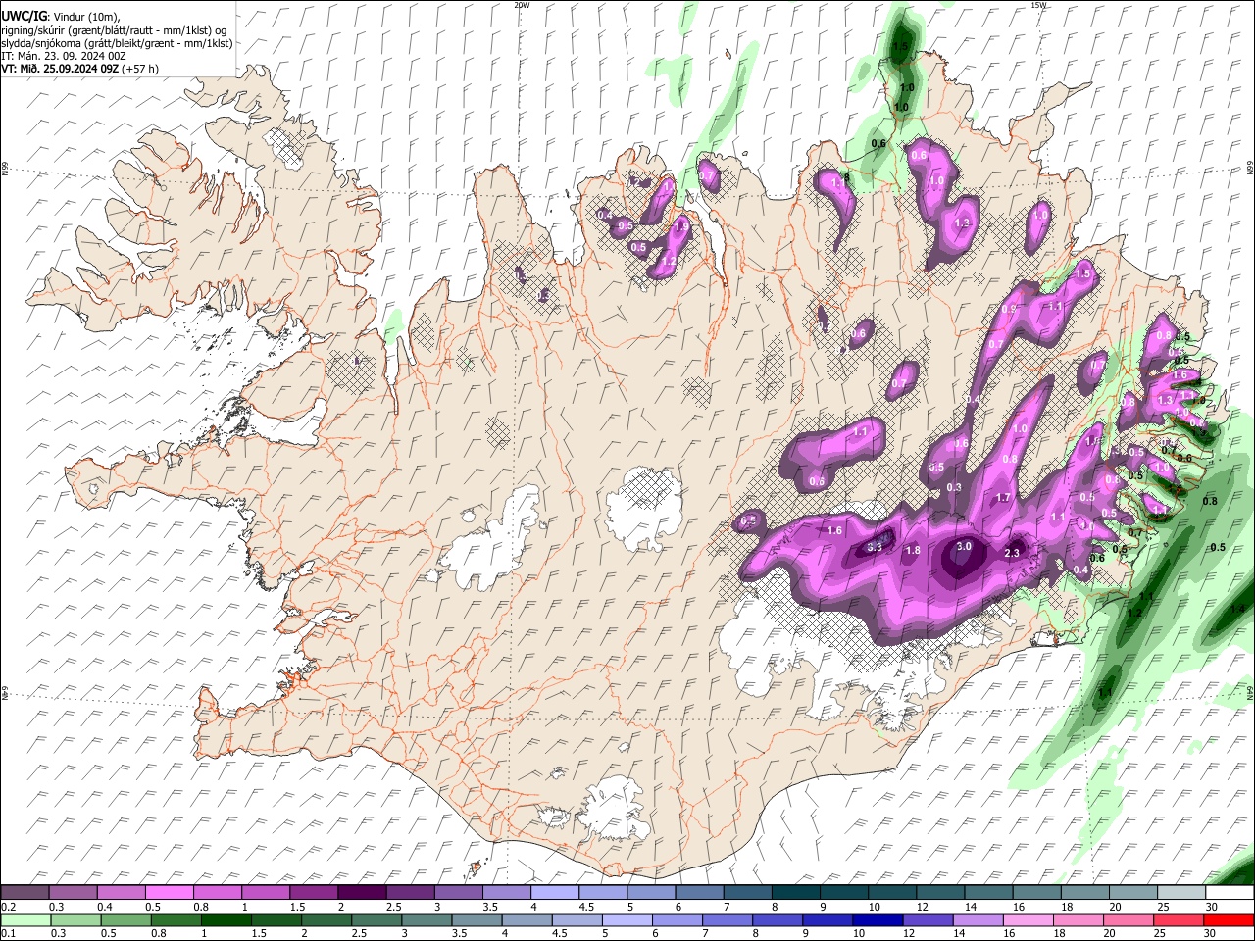Click the UWC/IG title text
The image size is (1255, 941).
(x=24, y=17)
